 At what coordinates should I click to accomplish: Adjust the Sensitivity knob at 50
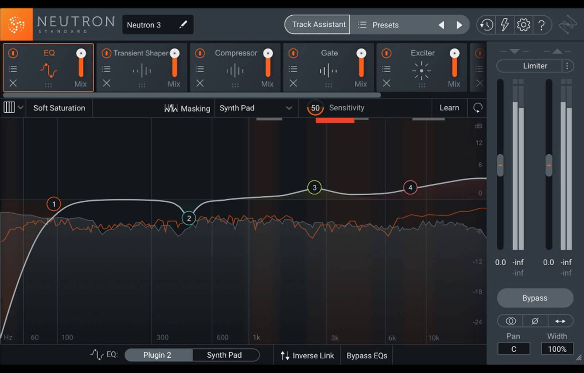315,108
